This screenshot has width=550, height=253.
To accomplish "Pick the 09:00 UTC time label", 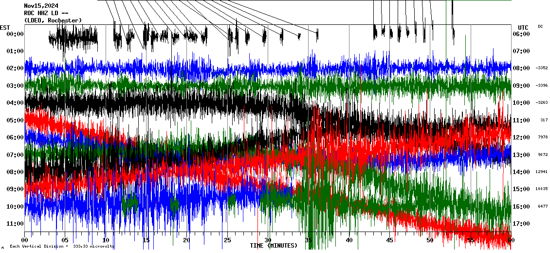I will (x=521, y=86).
